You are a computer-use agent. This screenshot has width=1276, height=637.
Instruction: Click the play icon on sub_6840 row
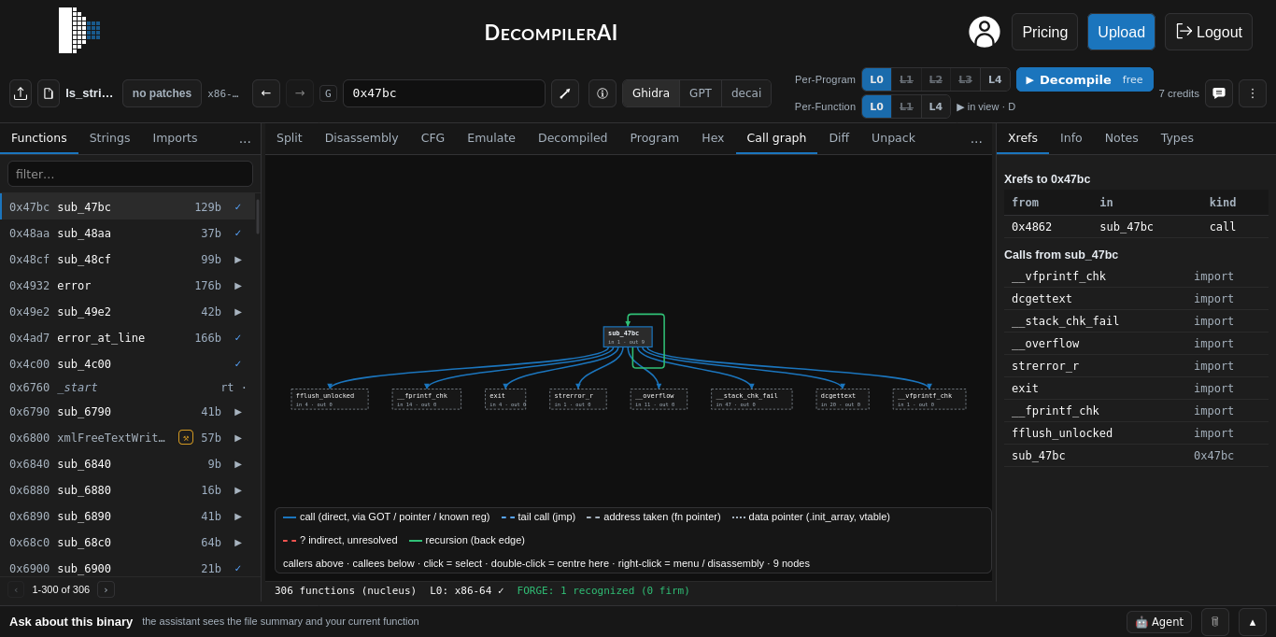(238, 464)
